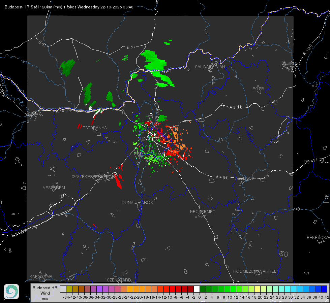The image size is (330, 303).
Task: Click the dark green echo near top-left B 51
Action: click(67, 67)
